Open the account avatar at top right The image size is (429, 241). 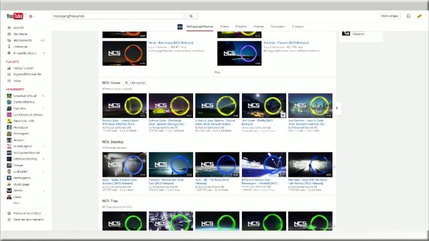[419, 16]
